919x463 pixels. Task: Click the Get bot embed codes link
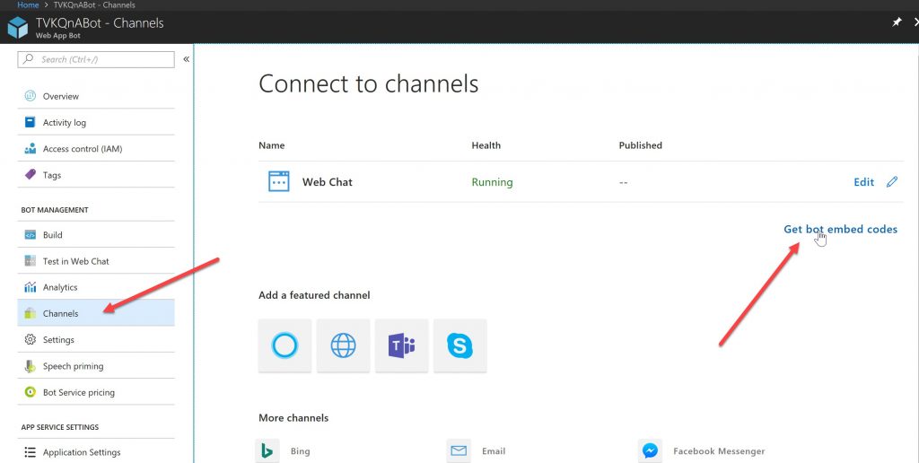840,230
